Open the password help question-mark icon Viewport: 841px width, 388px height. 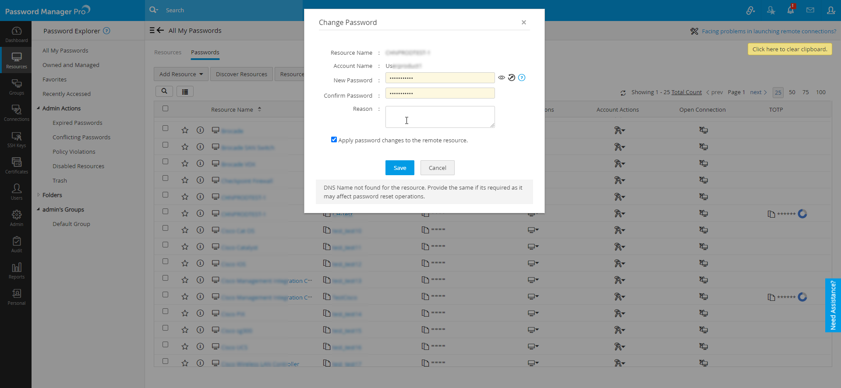[522, 78]
